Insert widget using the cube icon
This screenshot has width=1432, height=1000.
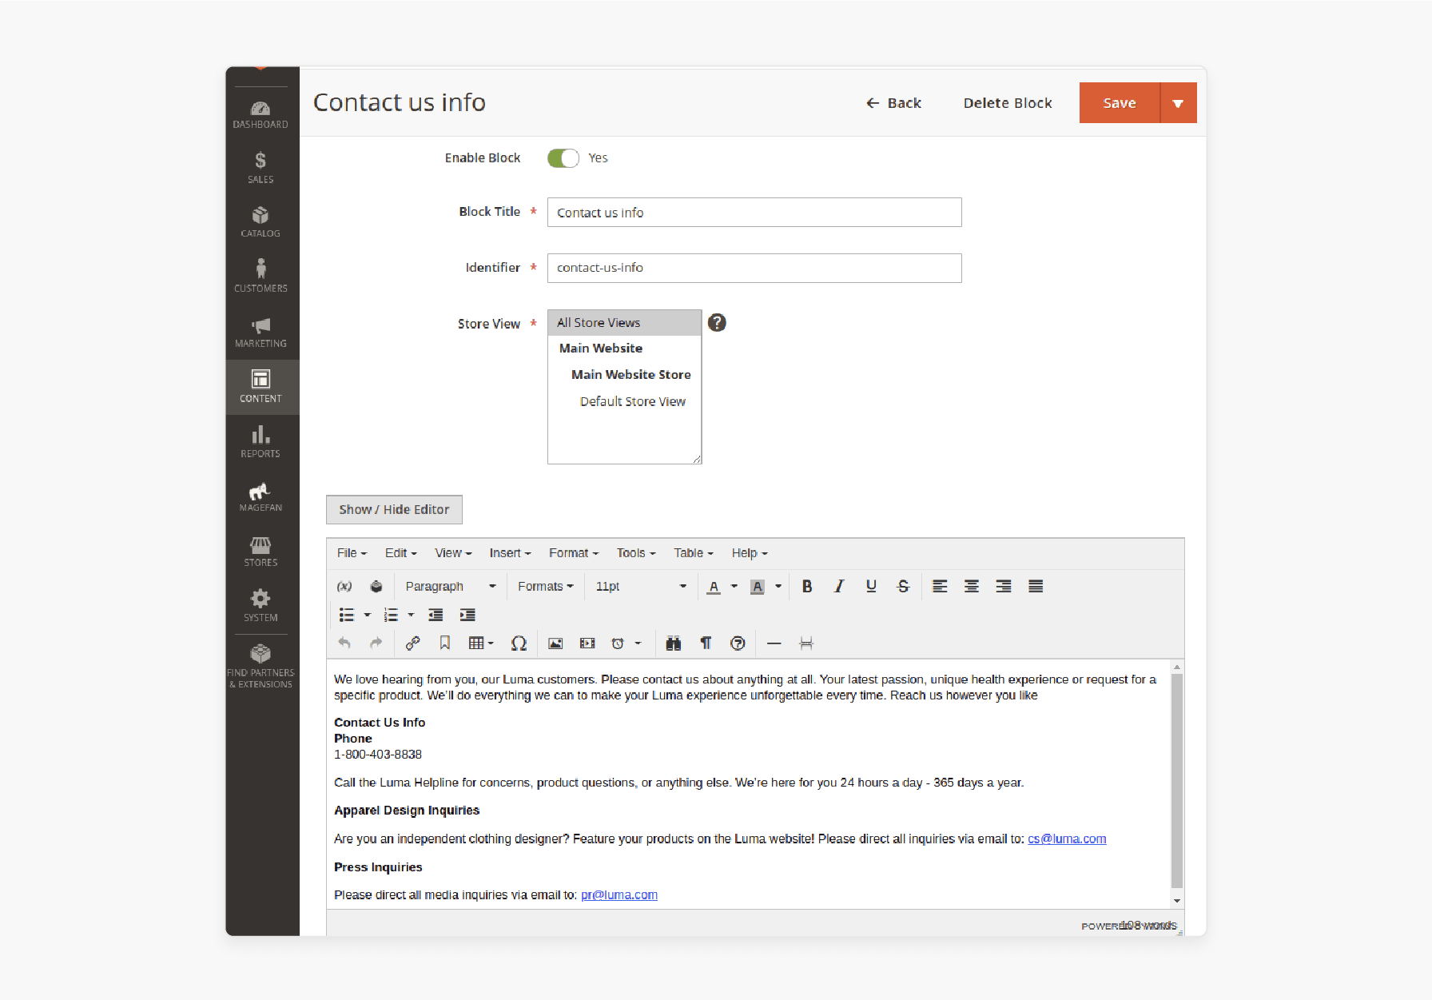tap(376, 586)
